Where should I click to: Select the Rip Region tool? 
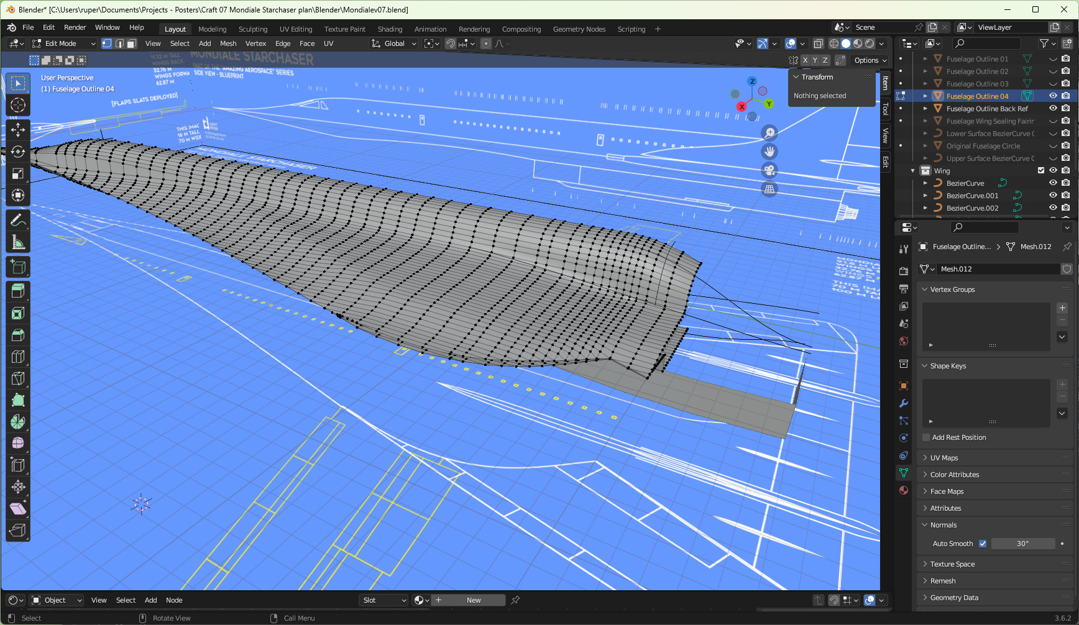pyautogui.click(x=18, y=530)
